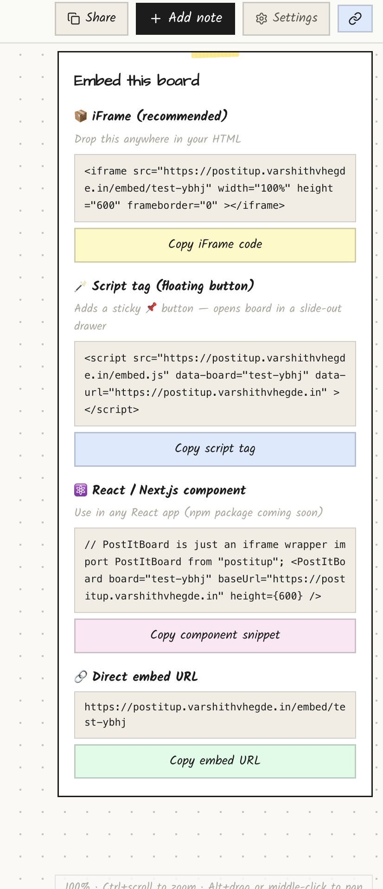Copy iFrame code
The width and height of the screenshot is (383, 889).
click(215, 245)
